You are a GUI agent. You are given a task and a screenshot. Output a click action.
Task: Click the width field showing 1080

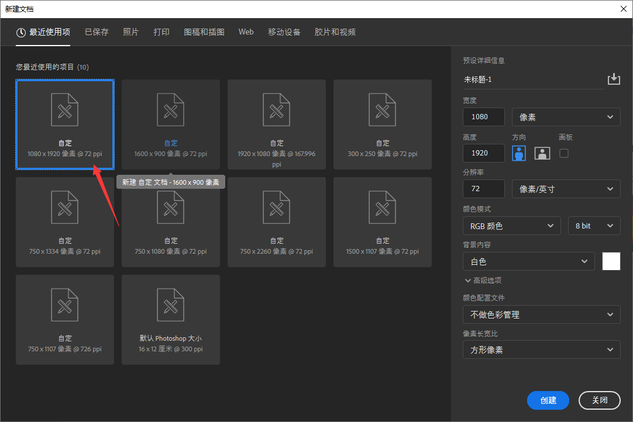coord(484,117)
